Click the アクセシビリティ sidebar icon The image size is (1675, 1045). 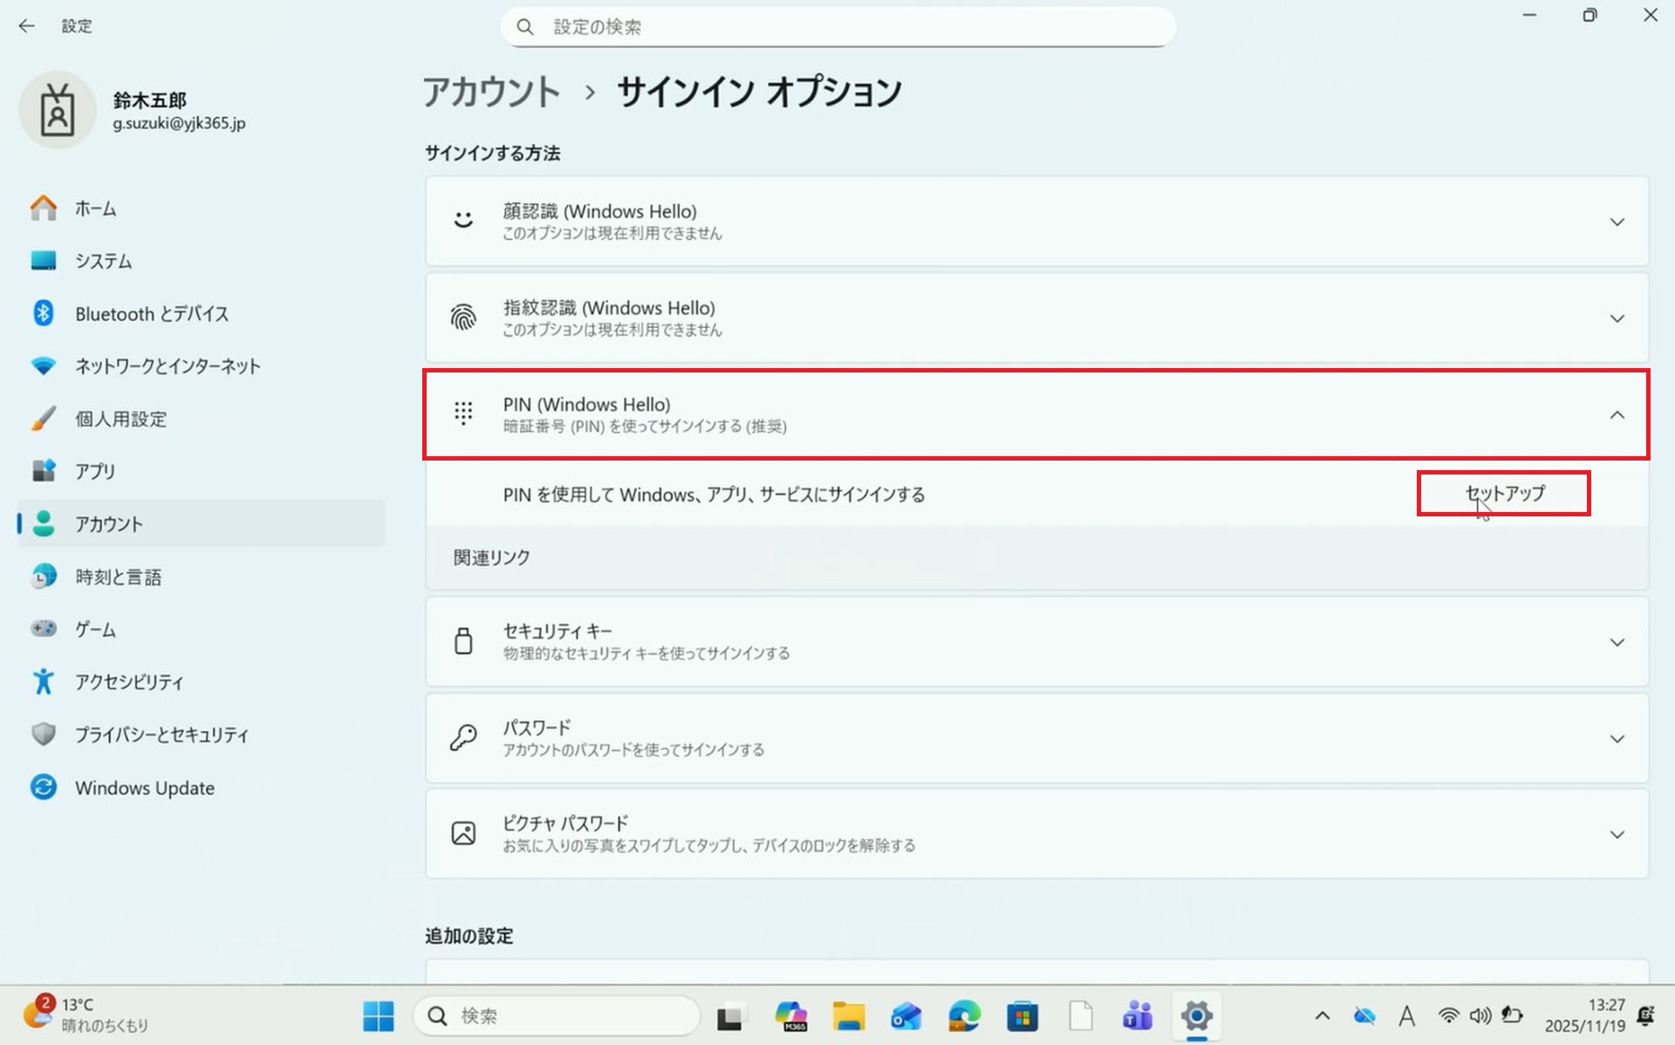tap(44, 681)
